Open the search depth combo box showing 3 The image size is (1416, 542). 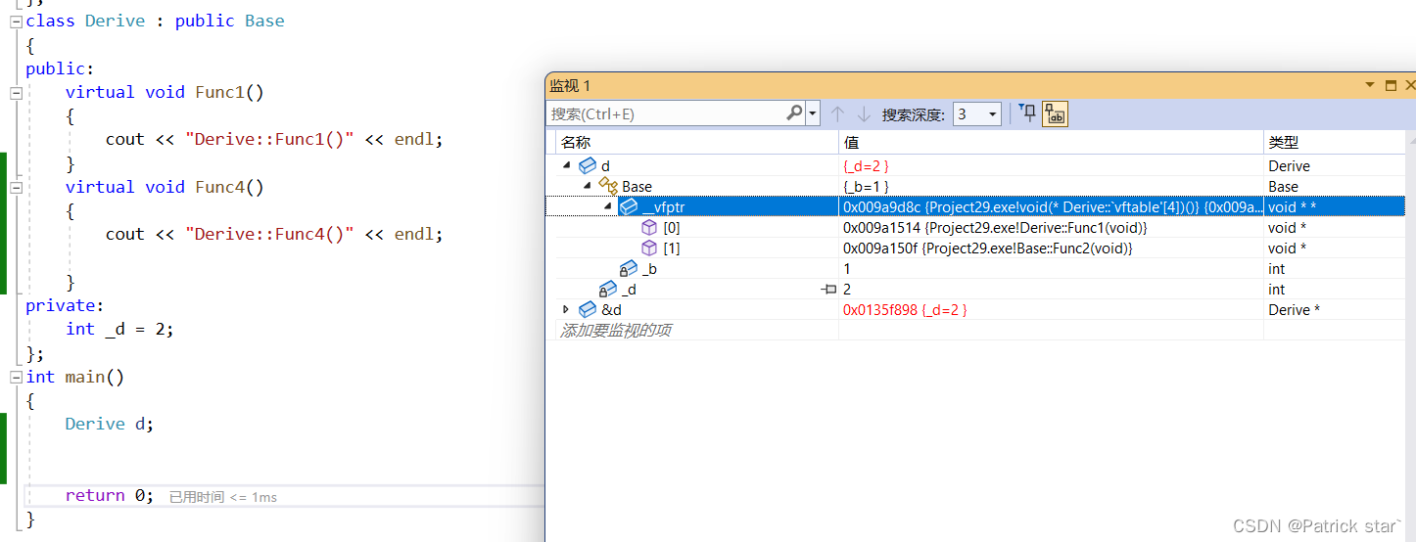976,113
